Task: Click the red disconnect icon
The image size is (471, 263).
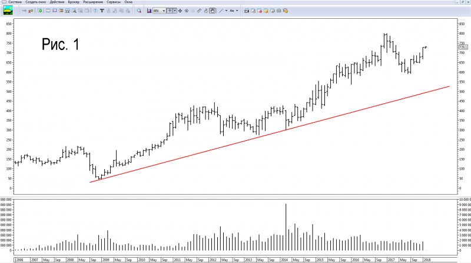Action: (x=31, y=11)
